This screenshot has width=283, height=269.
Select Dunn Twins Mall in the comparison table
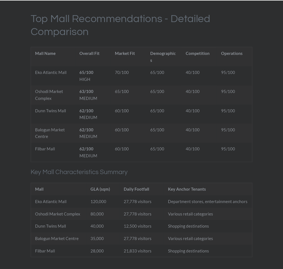tap(50, 111)
